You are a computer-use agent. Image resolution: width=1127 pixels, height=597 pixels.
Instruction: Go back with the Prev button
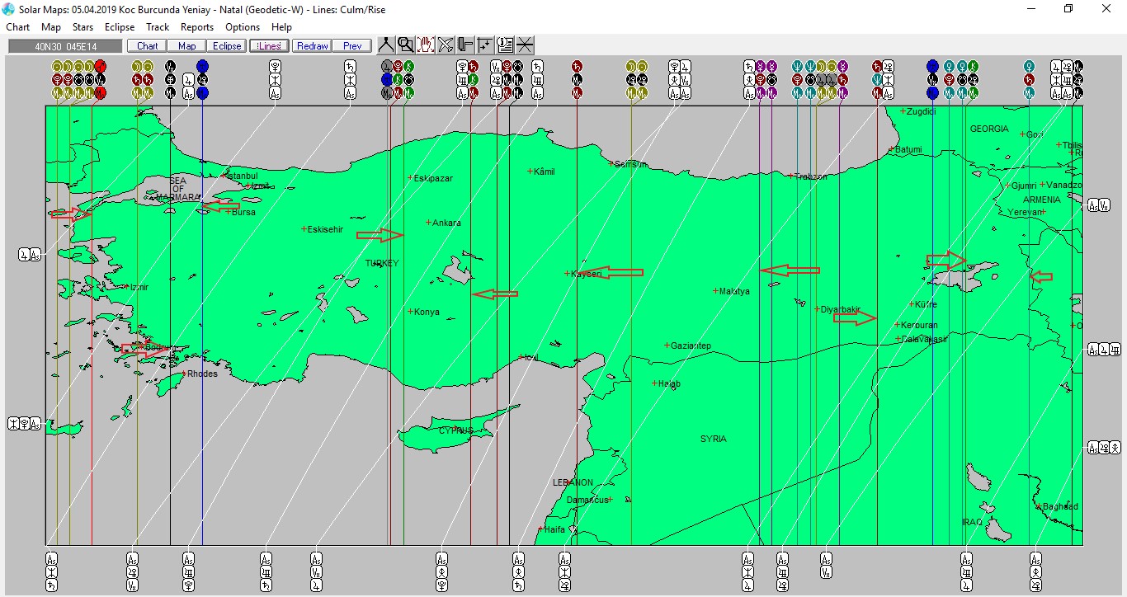[352, 46]
